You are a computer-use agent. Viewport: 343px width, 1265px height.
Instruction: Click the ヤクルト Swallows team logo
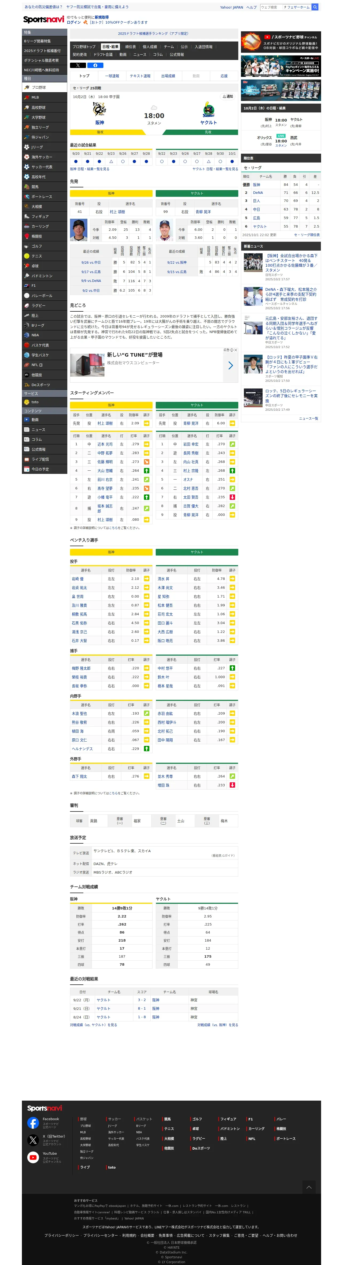click(208, 109)
